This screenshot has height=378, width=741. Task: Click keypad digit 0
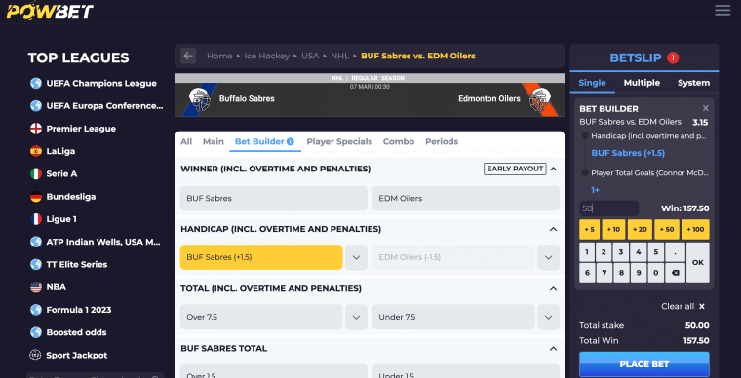click(655, 273)
